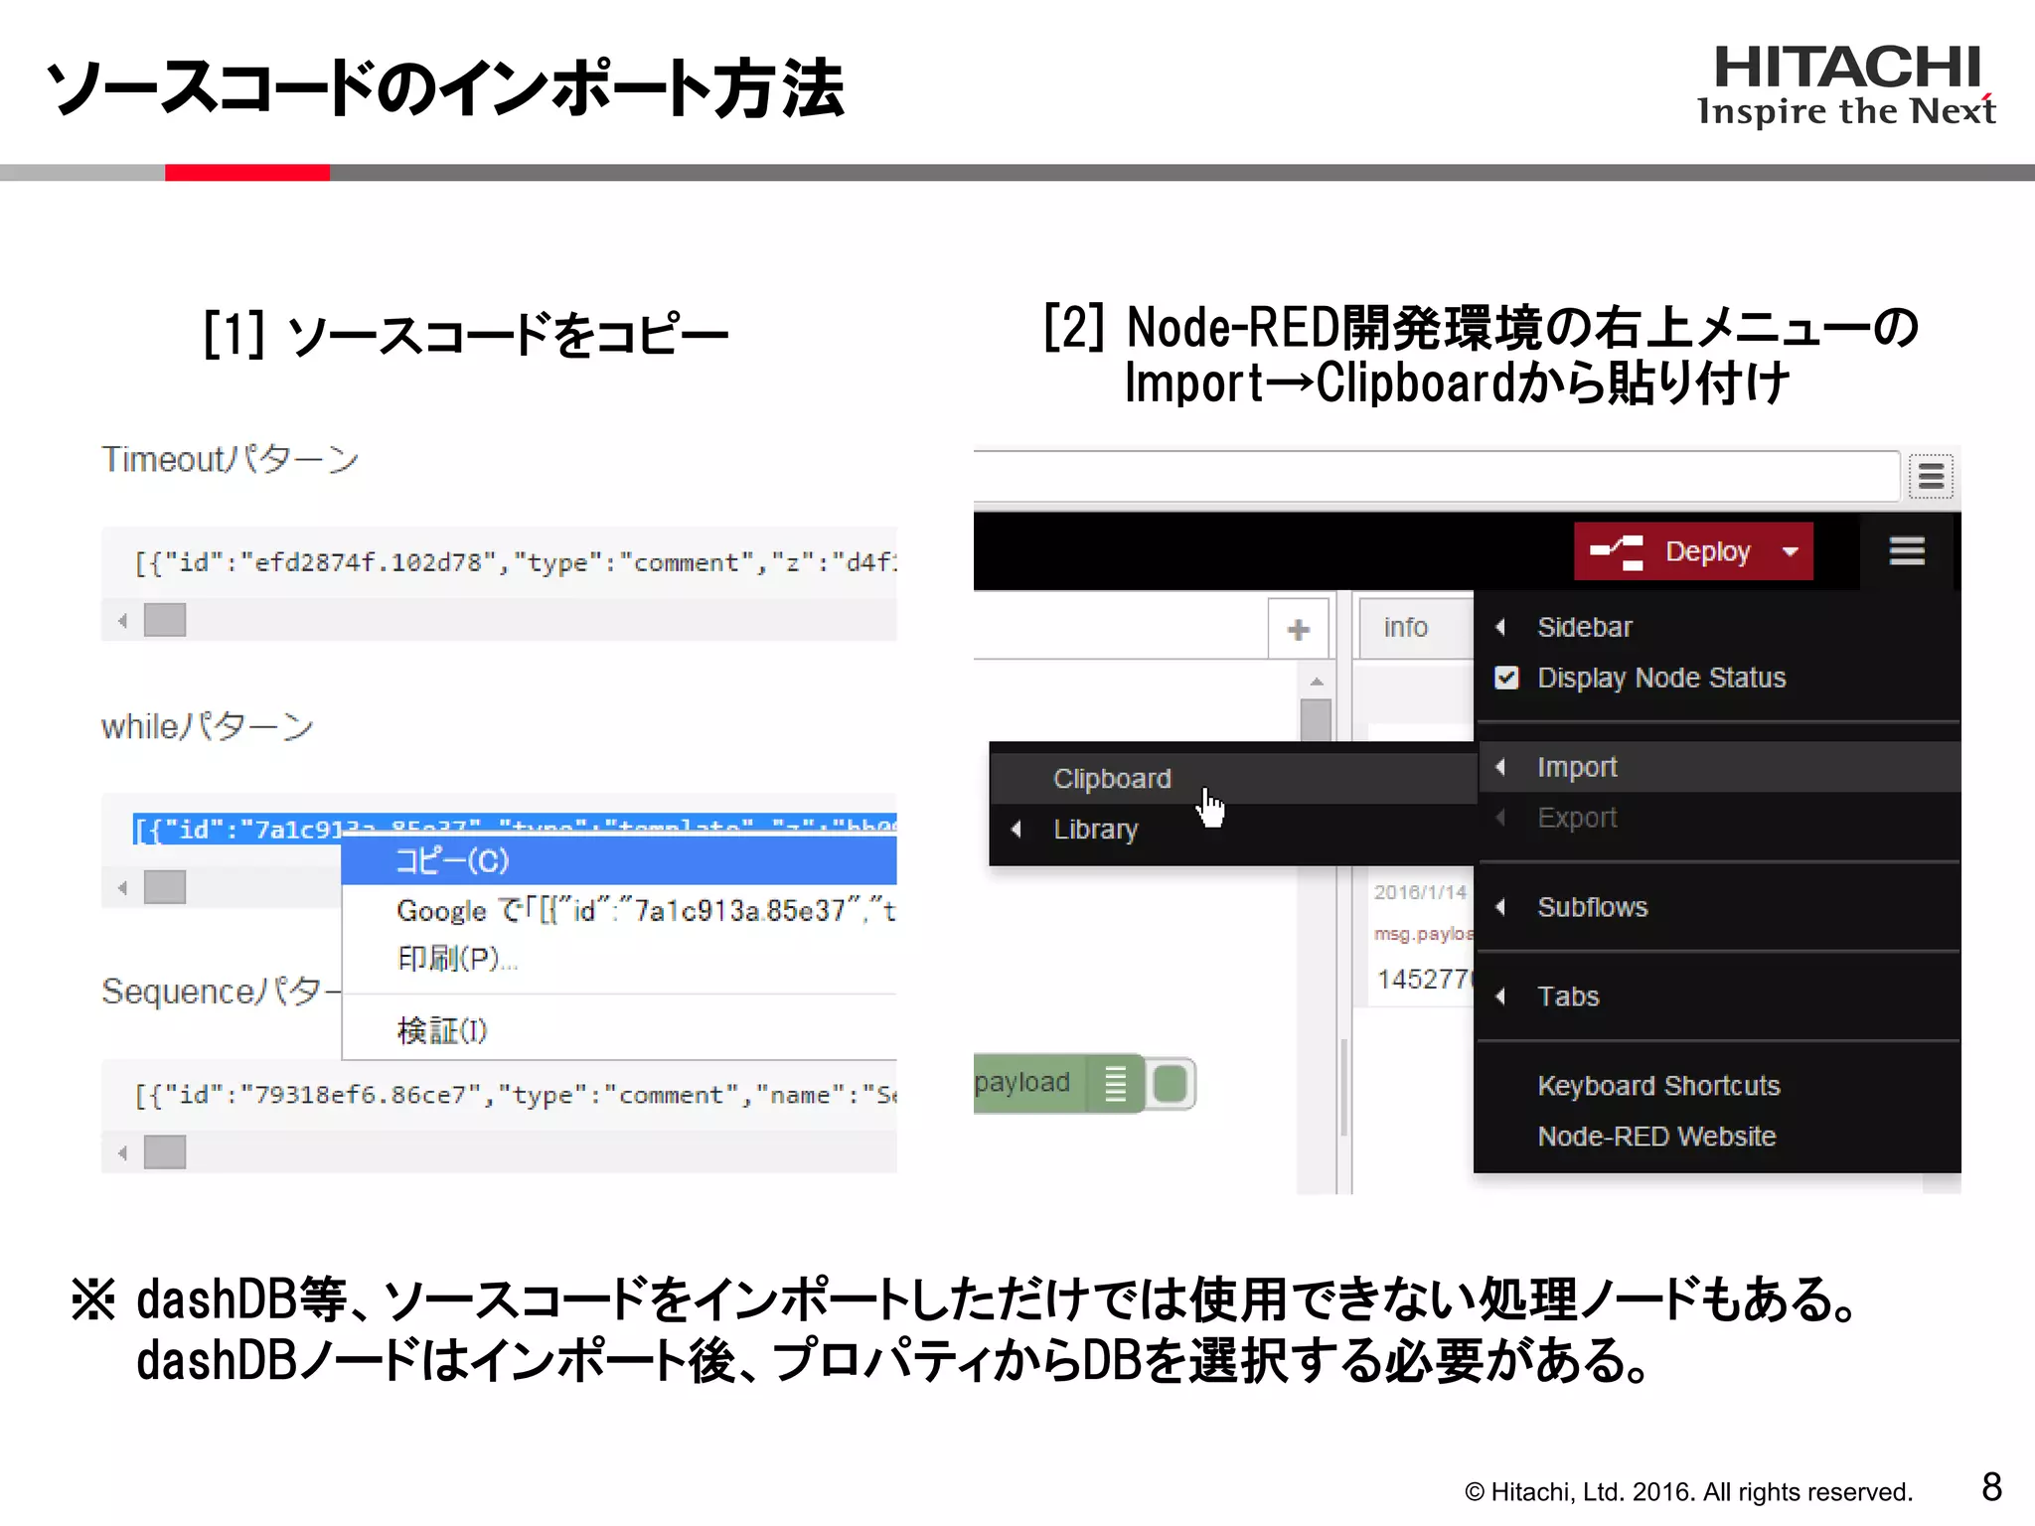The image size is (2035, 1526).
Task: Expand the Tabs submenu
Action: (1719, 996)
